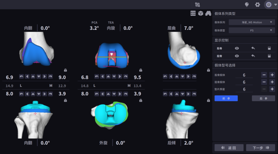Rotate tibia 后倾 side view clockwise
Image resolution: width=278 pixels, height=154 pixels.
point(194,94)
